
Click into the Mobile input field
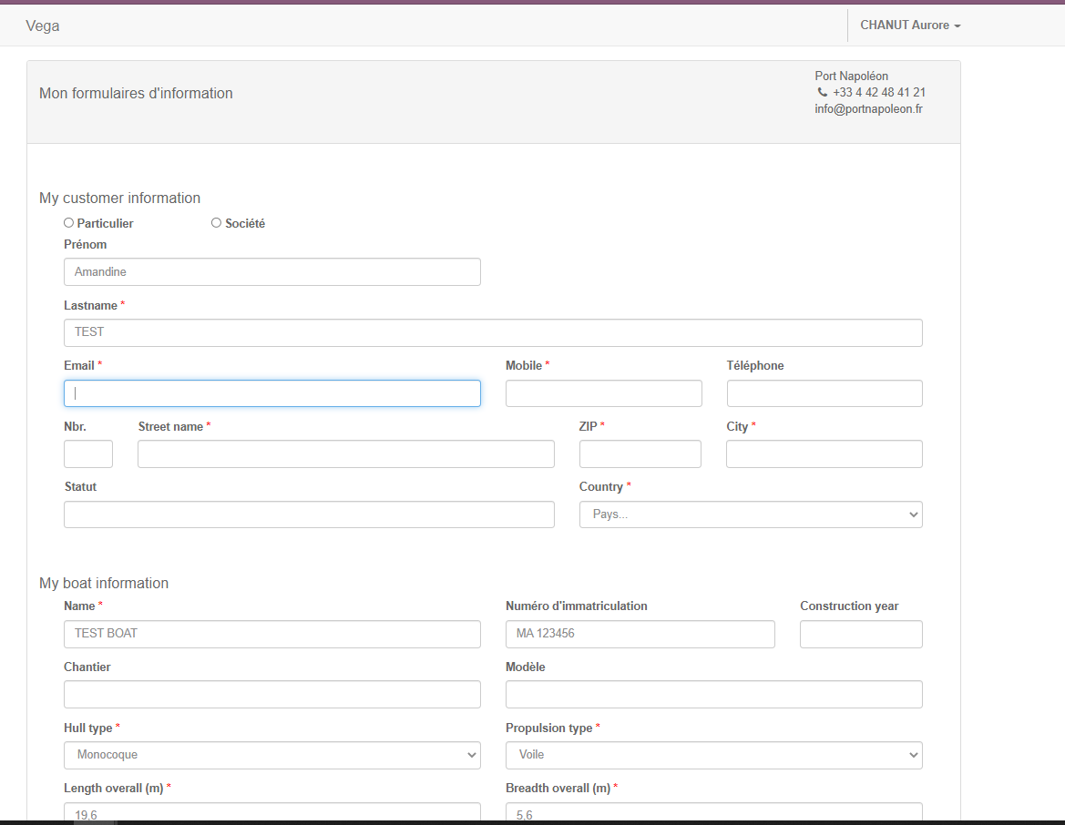click(x=604, y=393)
